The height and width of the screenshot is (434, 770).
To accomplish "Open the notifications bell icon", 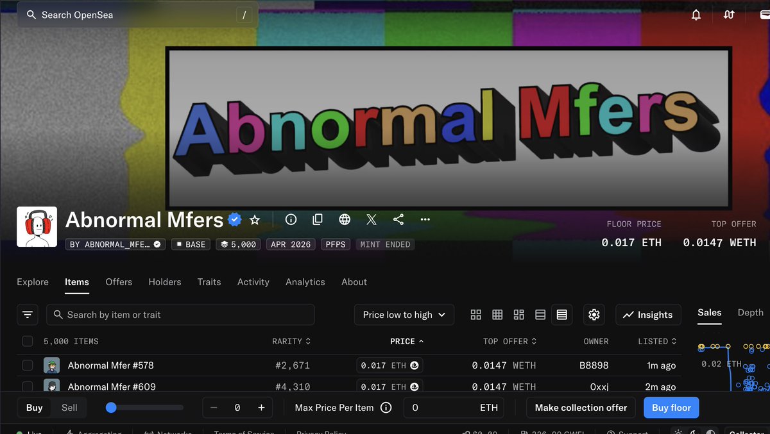I will [x=696, y=15].
